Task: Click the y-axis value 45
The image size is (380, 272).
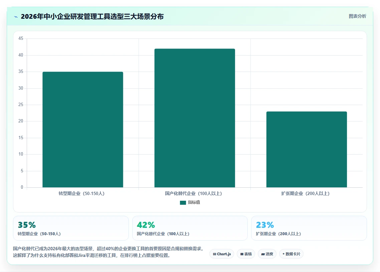Action: click(21, 38)
